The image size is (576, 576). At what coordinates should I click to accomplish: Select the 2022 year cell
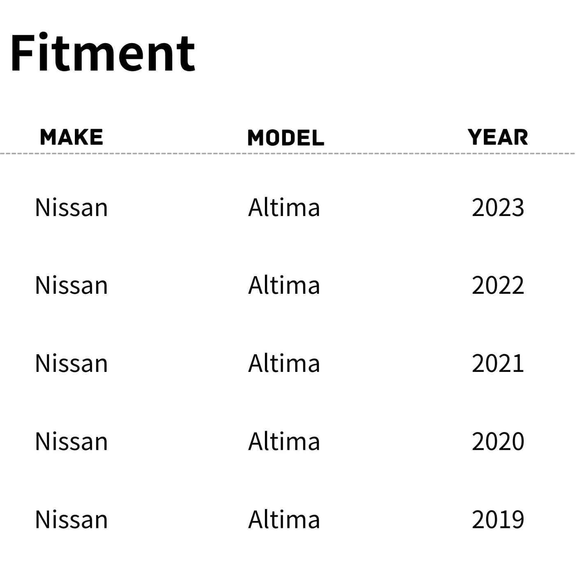point(498,286)
